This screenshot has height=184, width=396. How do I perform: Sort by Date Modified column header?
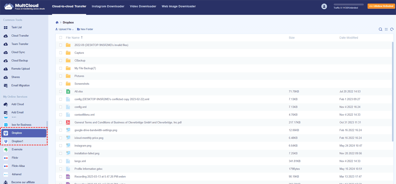coord(348,38)
